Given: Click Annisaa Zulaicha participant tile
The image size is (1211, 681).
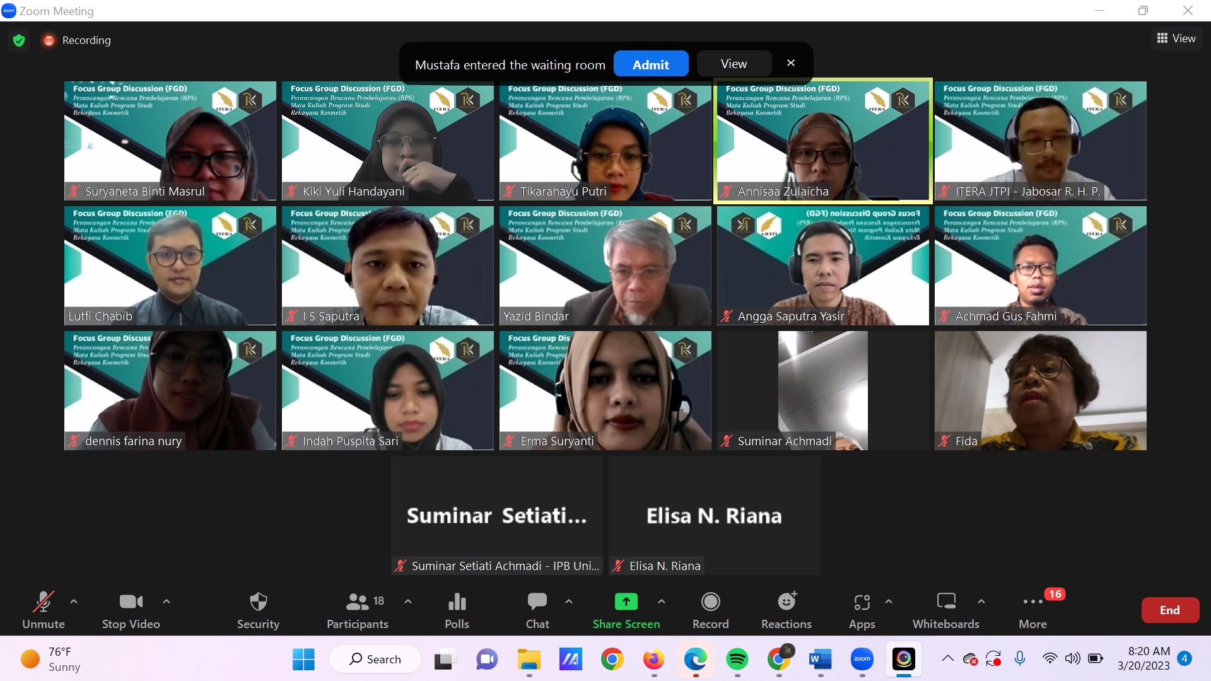Looking at the screenshot, I should pos(822,141).
